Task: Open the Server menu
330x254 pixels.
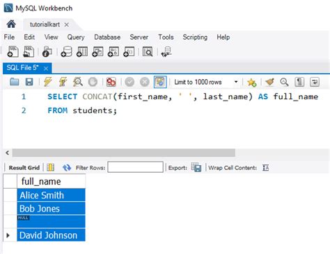Action: [139, 37]
